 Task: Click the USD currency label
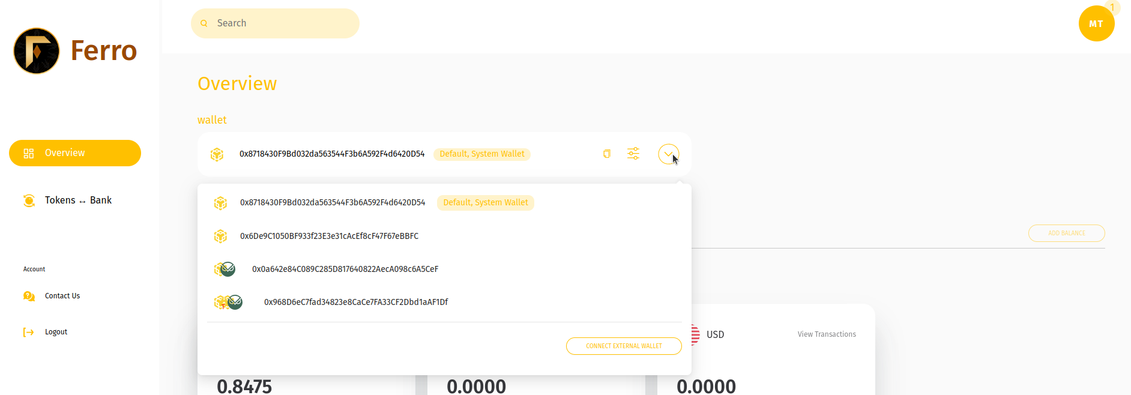[715, 334]
